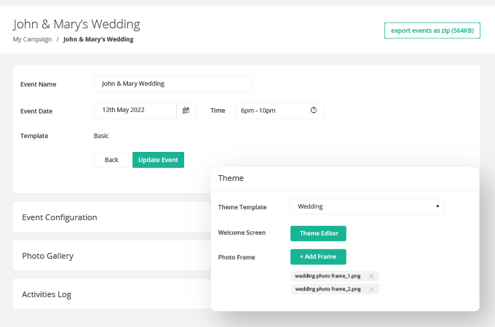Image resolution: width=495 pixels, height=327 pixels.
Task: Click the Time input field
Action: coord(280,110)
